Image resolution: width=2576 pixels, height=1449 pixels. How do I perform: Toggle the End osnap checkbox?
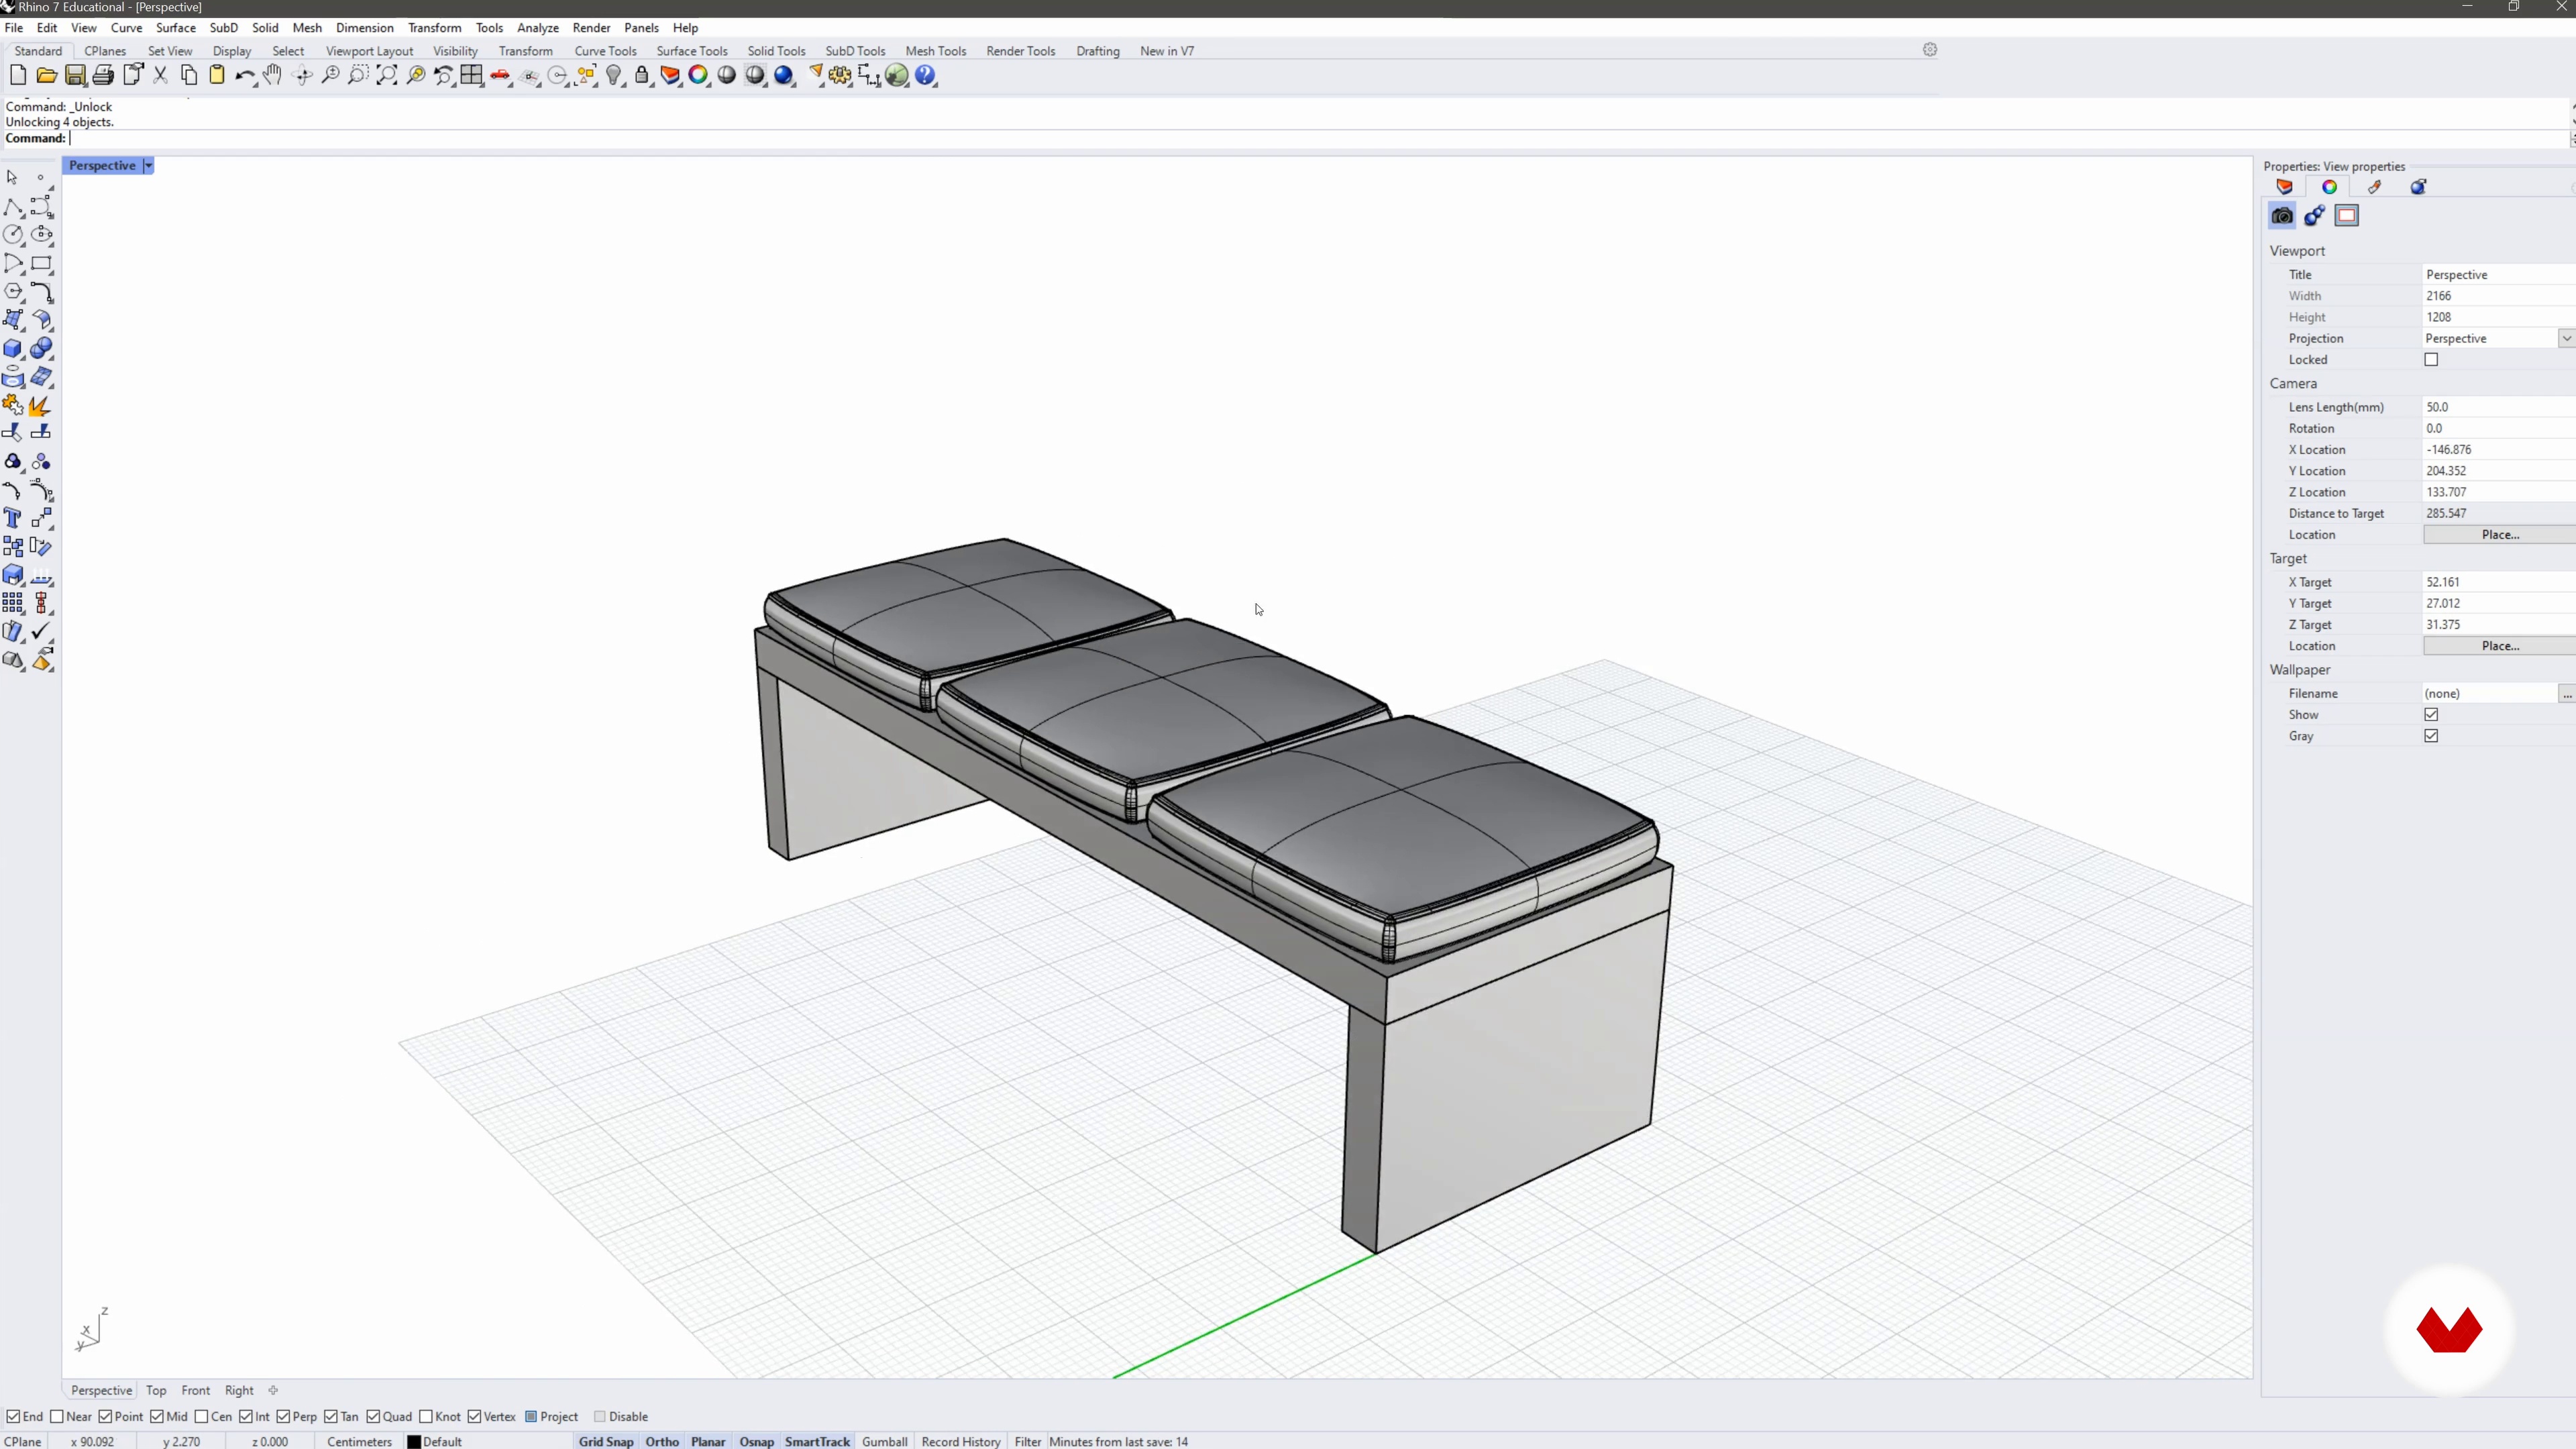13,1416
